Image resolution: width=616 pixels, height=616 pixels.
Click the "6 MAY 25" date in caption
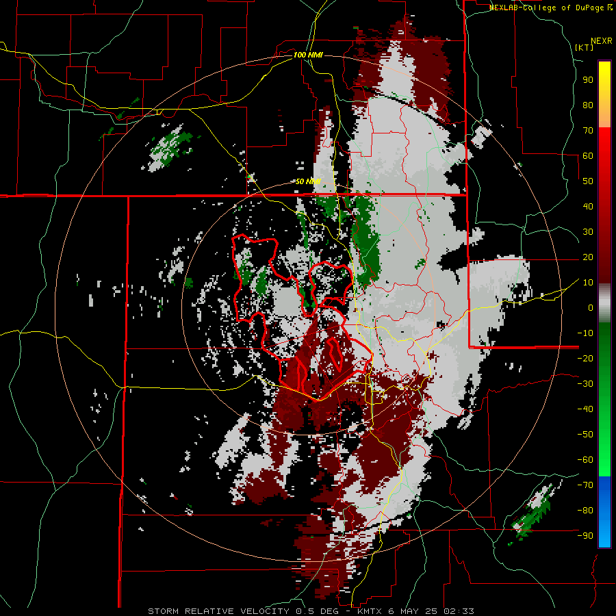413,611
